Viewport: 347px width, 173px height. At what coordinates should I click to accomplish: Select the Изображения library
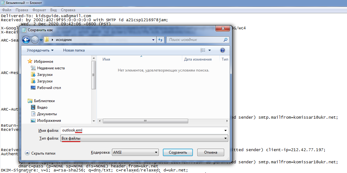[49, 121]
